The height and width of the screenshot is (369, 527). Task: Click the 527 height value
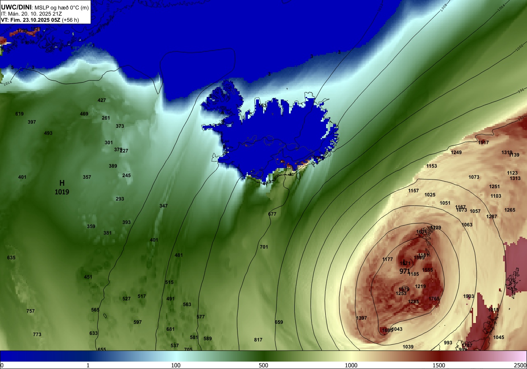(x=126, y=299)
